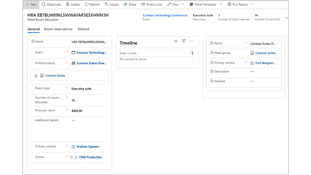
Task: Open the Timeline filter funnel icon
Action: [x=184, y=41]
